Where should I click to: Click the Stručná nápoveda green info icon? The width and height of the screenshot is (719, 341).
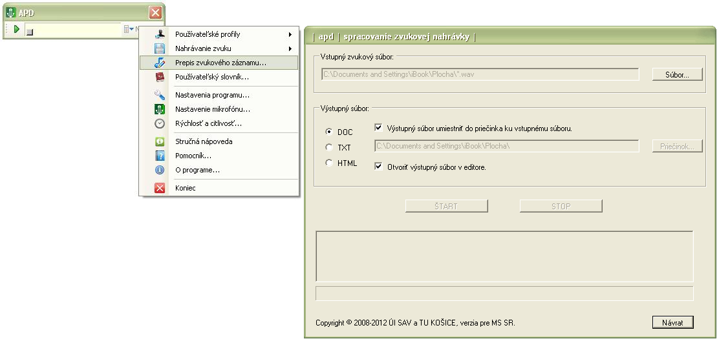[x=160, y=141]
